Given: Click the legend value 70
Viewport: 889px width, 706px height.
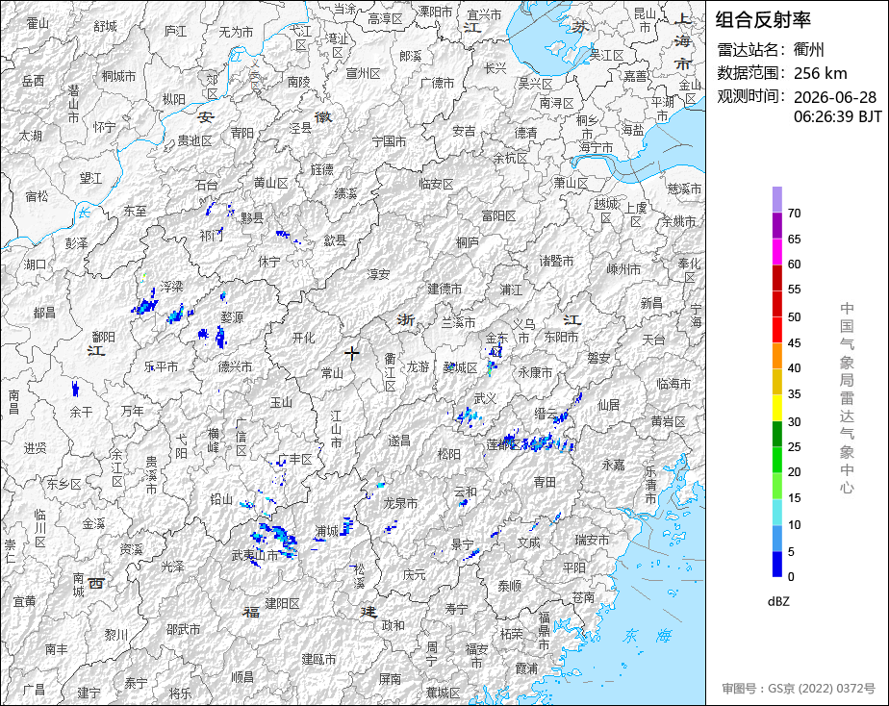Looking at the screenshot, I should (x=794, y=214).
